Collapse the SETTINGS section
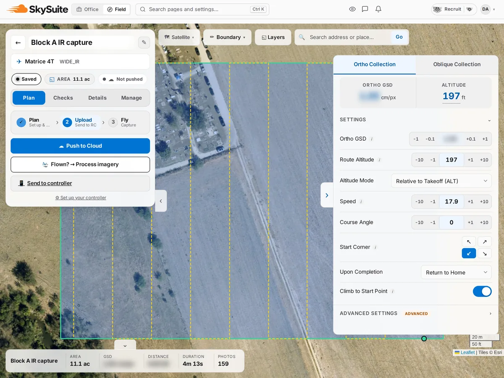This screenshot has height=378, width=504. pyautogui.click(x=415, y=120)
